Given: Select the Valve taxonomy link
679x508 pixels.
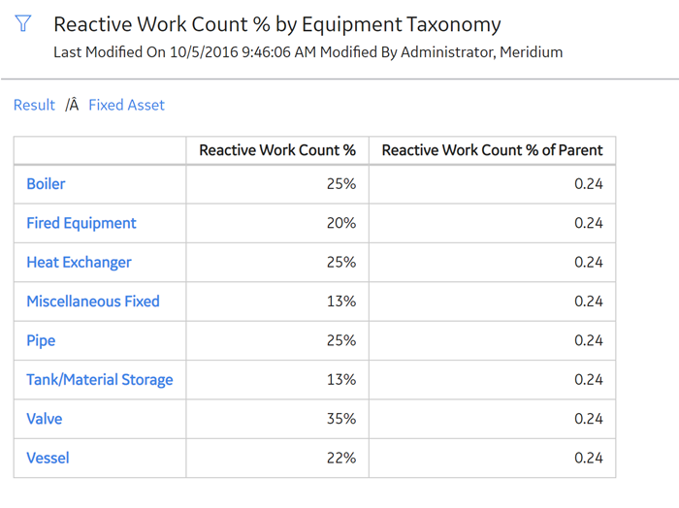Looking at the screenshot, I should (45, 419).
